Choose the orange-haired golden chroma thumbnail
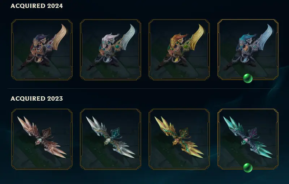Image resolution: width=289 pixels, height=184 pixels. coord(179,50)
